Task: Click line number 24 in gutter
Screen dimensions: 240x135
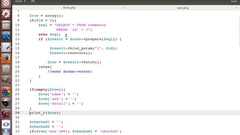Action: pos(17,90)
